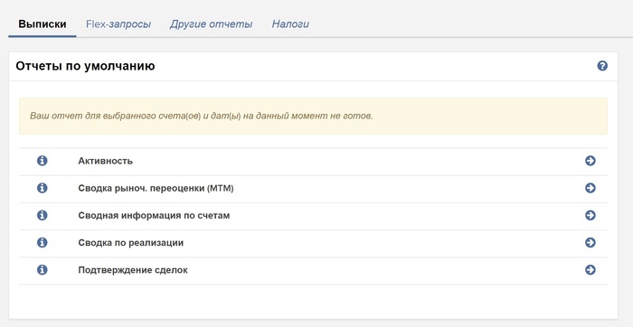This screenshot has width=633, height=327.
Task: Select the Выписки tab
Action: (43, 24)
